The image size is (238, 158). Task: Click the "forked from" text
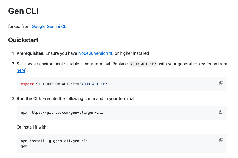click(19, 26)
